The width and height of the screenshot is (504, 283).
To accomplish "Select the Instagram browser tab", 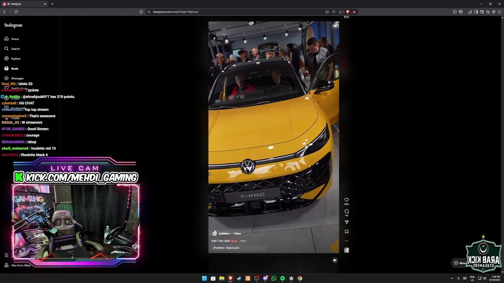I will (x=24, y=4).
